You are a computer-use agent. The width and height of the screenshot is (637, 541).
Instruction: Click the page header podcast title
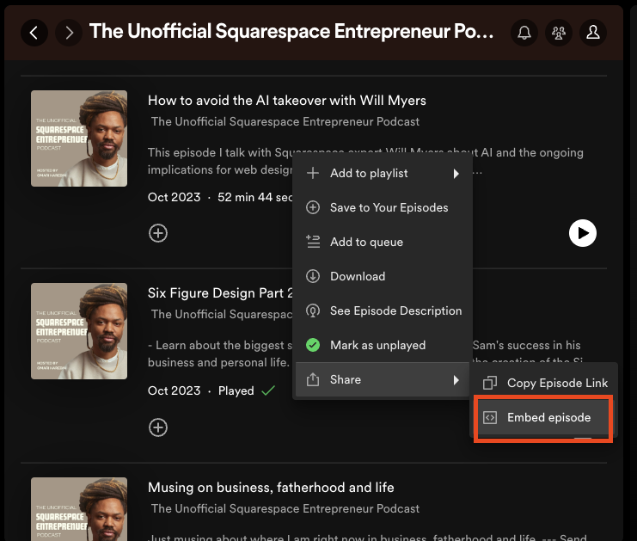click(x=291, y=31)
